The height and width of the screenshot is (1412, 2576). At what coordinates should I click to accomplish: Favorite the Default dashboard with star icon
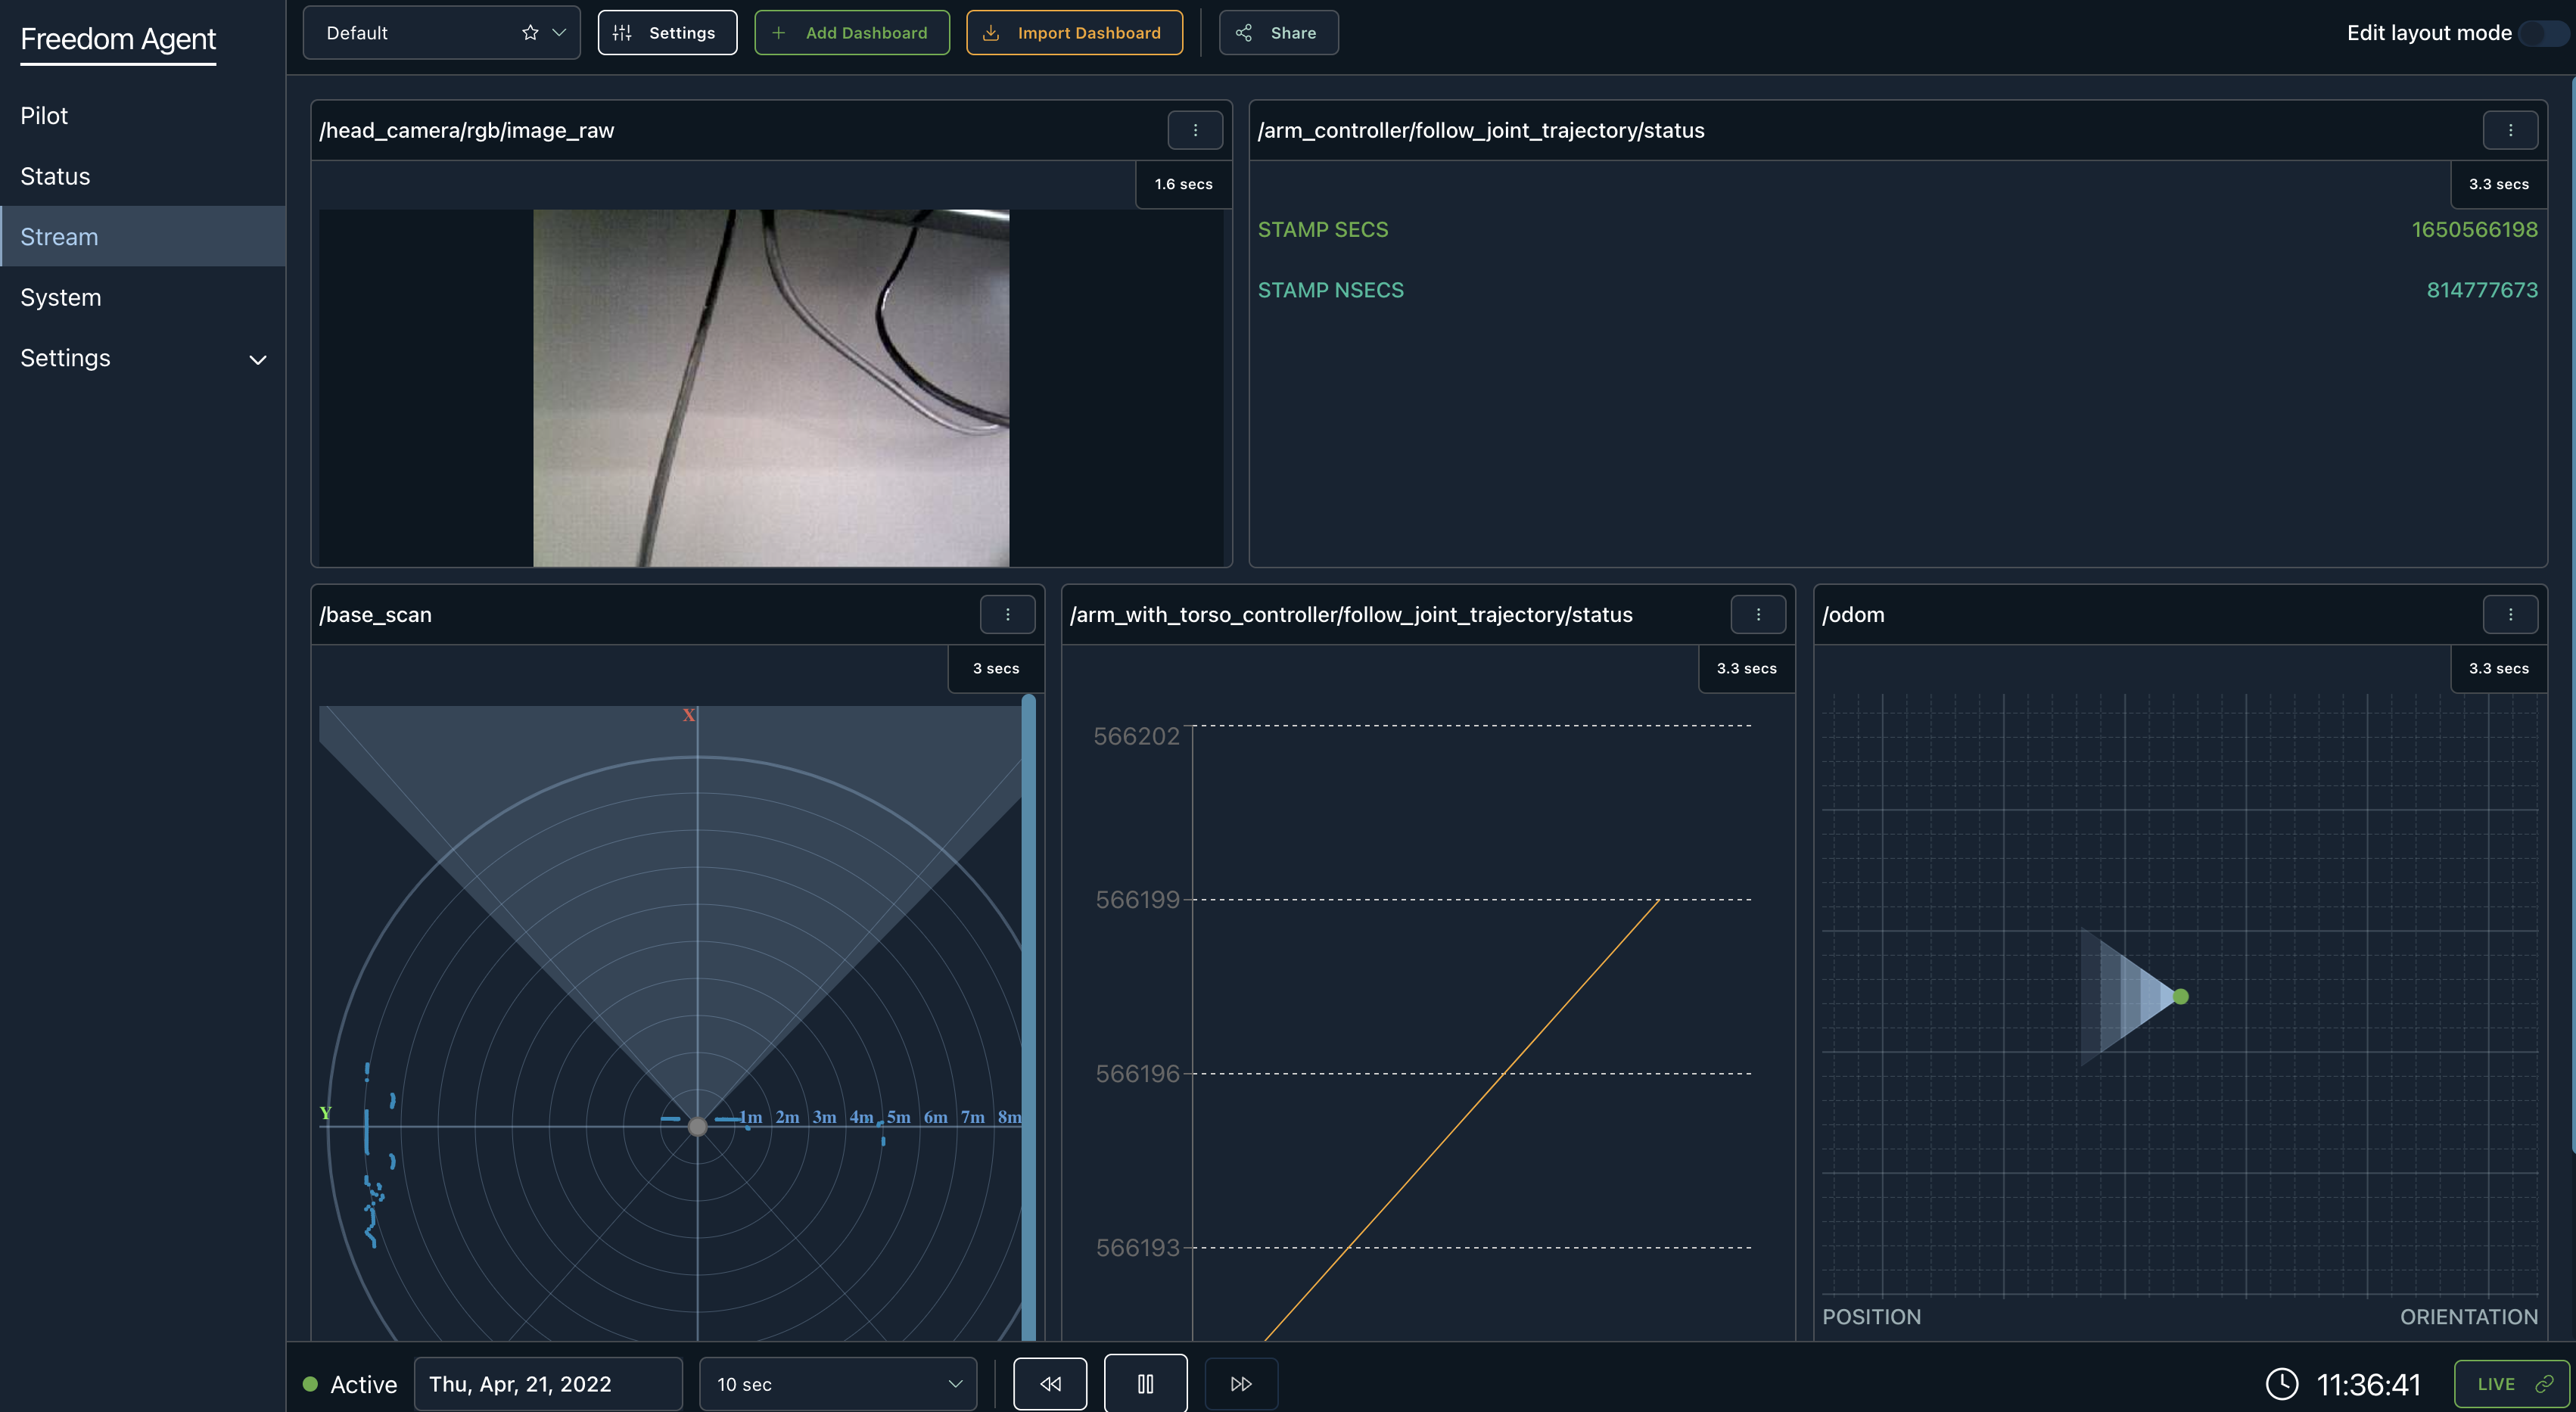[530, 33]
